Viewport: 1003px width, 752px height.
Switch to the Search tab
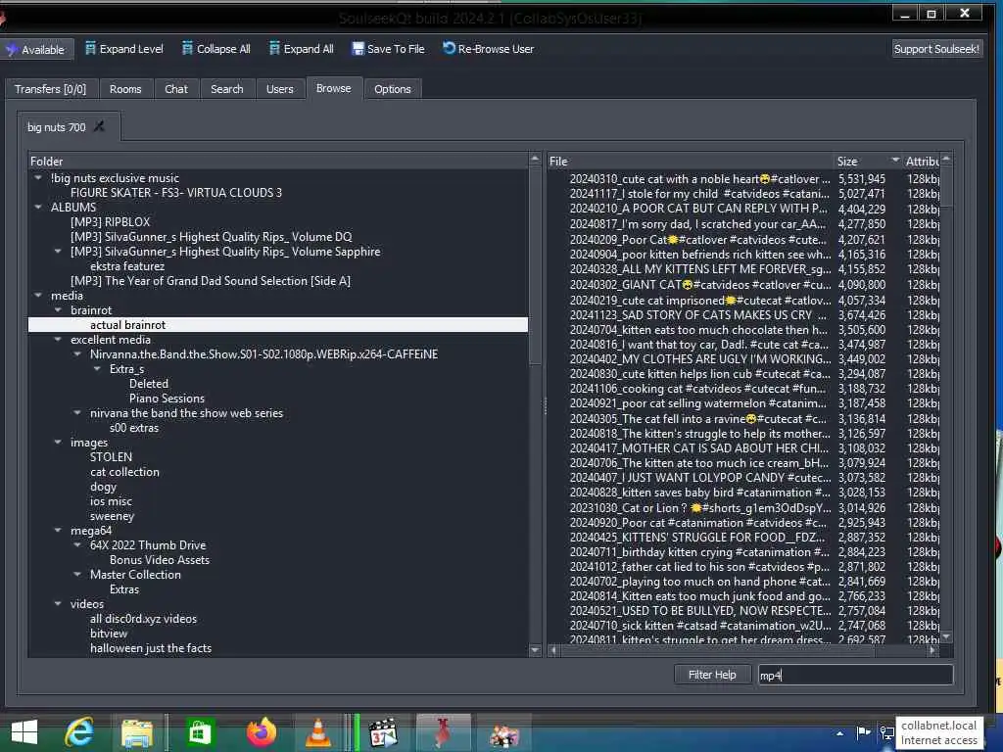pyautogui.click(x=227, y=89)
